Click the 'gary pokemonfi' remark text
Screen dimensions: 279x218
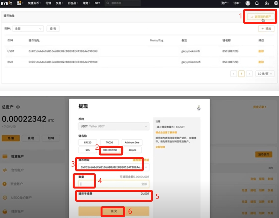coord(191,62)
